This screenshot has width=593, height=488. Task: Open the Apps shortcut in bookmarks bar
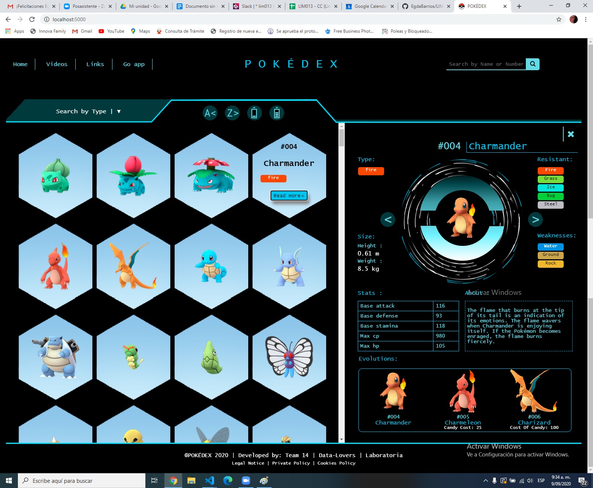(15, 31)
